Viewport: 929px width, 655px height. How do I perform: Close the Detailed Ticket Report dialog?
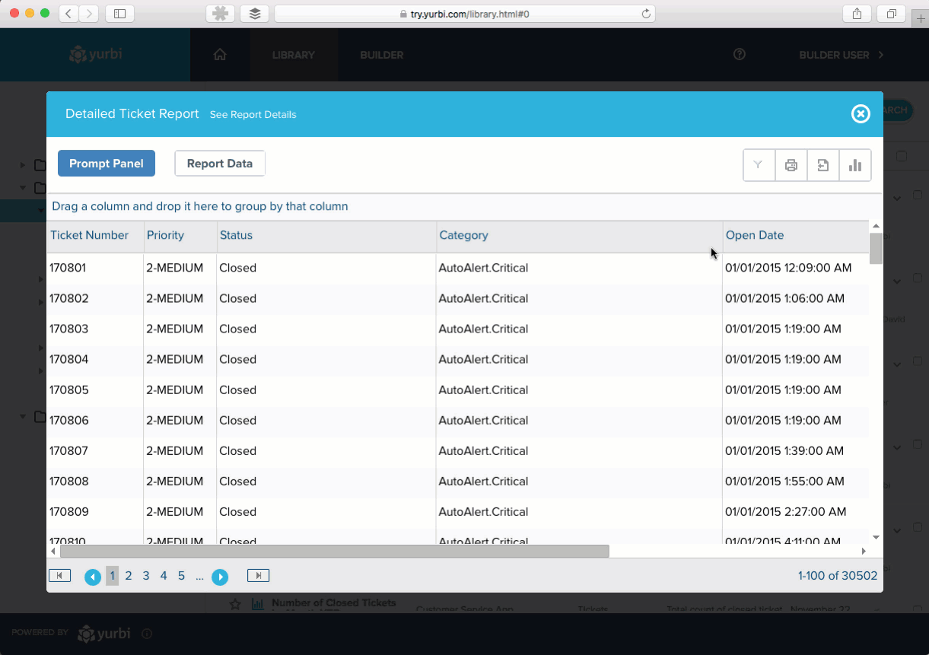861,114
